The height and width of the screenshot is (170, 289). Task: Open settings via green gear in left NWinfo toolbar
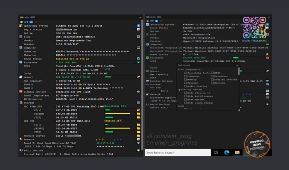pyautogui.click(x=21, y=22)
